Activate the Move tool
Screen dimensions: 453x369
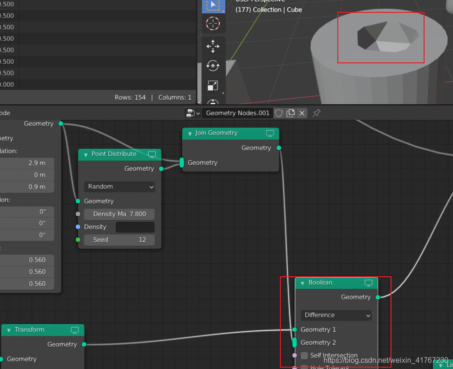click(213, 46)
